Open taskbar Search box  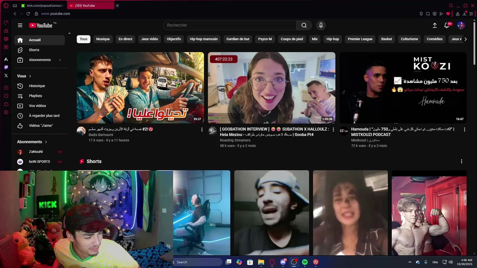click(198, 262)
